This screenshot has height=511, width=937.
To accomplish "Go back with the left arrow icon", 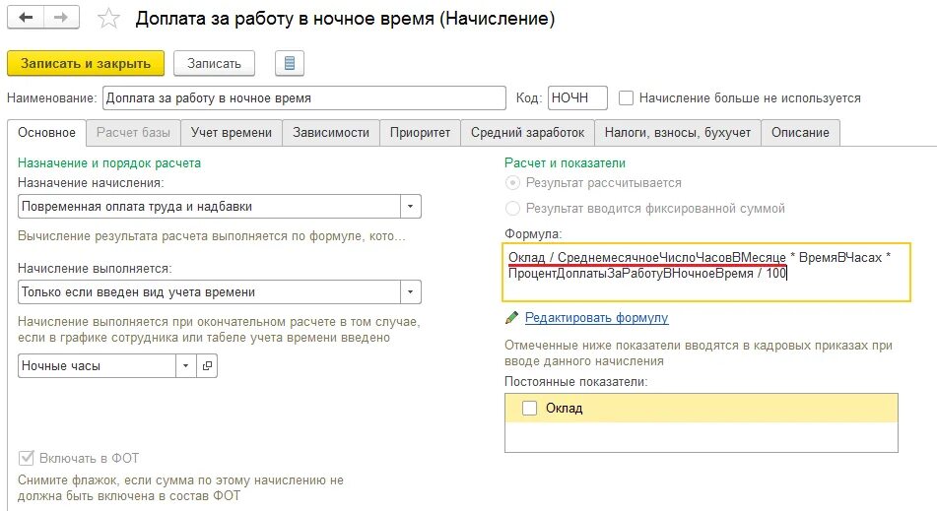I will tap(25, 18).
